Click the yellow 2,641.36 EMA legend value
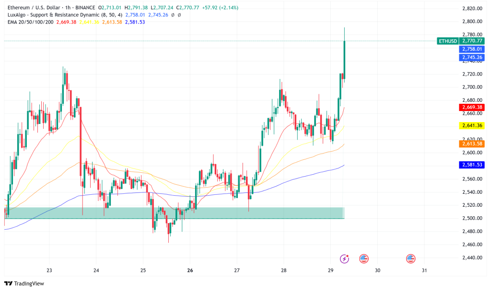This screenshot has width=491, height=291. (x=89, y=22)
